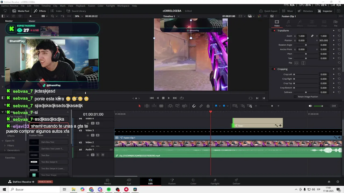Flip the clip horizontally in Inspector
Image resolution: width=344 pixels, height=193 pixels.
click(x=296, y=63)
